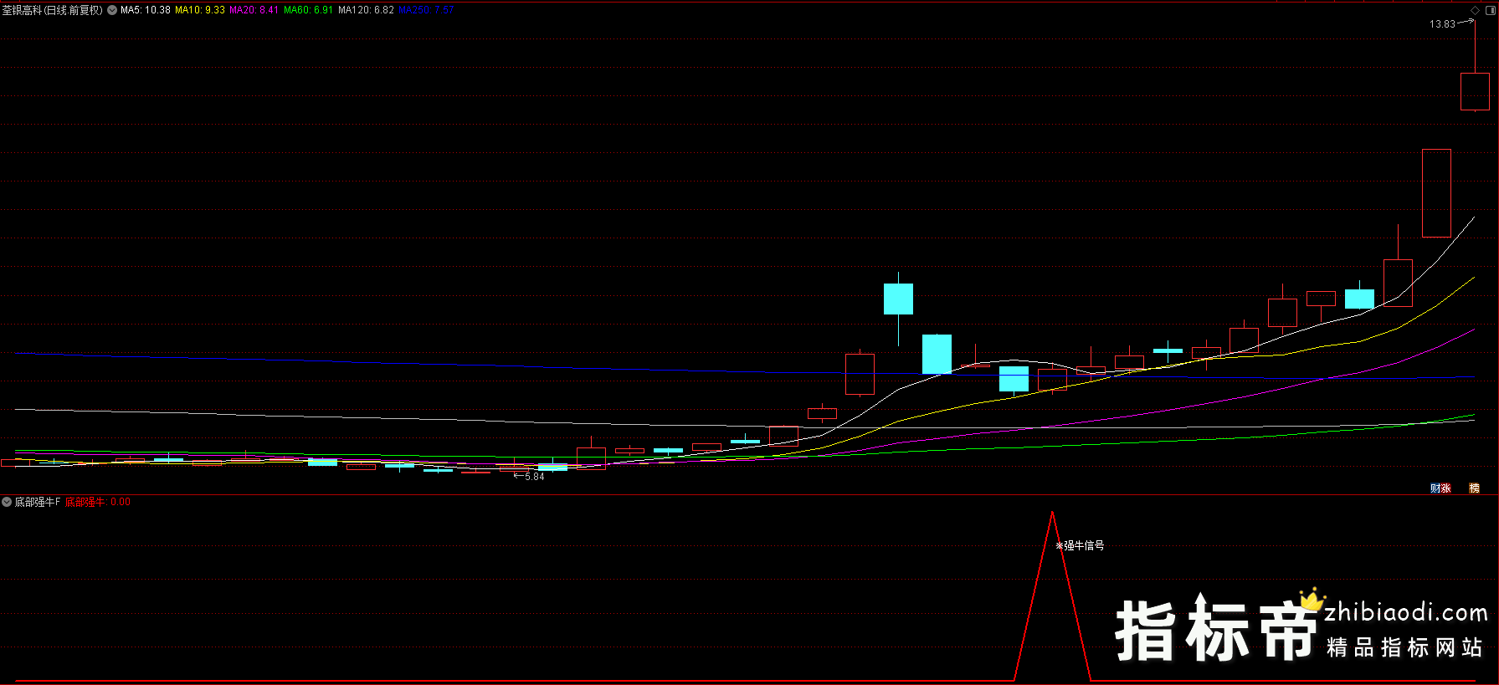Click the 底部强牛F indicator name
The image size is (1499, 685).
tap(37, 502)
